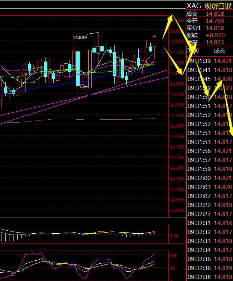Click the 14.400 price axis label
The width and height of the screenshot is (233, 281).
[x=177, y=126]
